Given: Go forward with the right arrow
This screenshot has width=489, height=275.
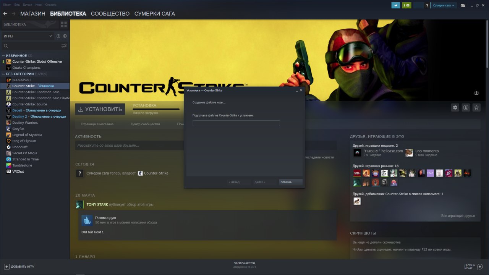Looking at the screenshot, I should point(14,14).
